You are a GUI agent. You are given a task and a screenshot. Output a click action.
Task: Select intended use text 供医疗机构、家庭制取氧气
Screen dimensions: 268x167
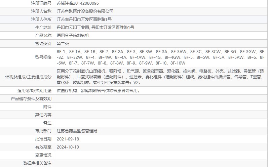click(99, 90)
